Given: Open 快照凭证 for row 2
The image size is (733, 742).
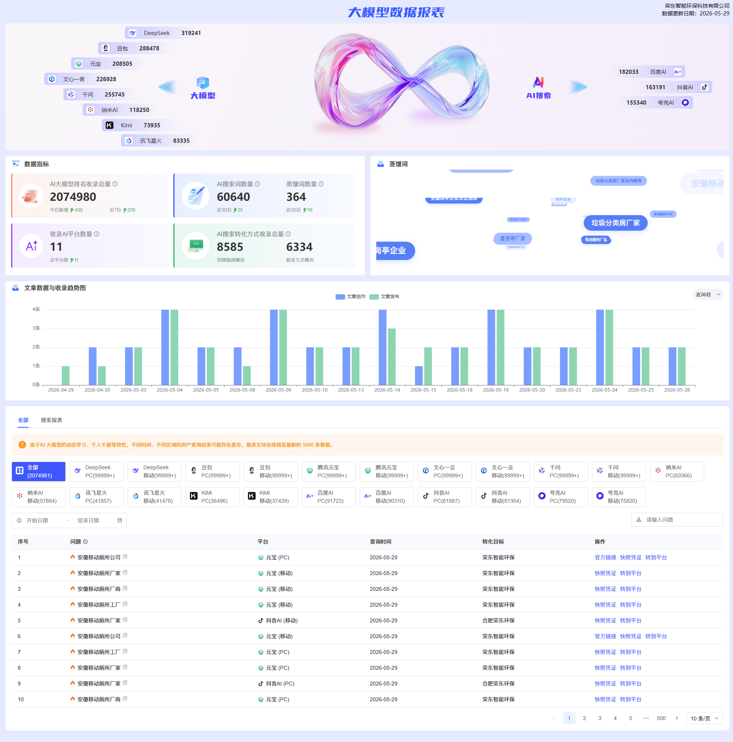Looking at the screenshot, I should pos(605,573).
